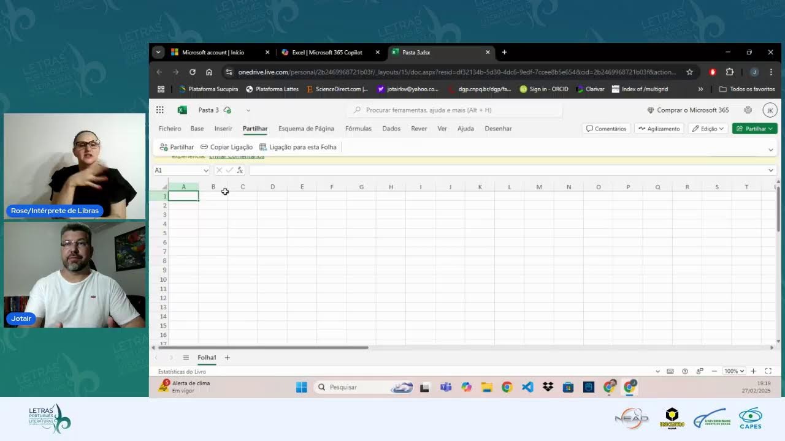Screen dimensions: 785x441
Task: Switch to the Desenhar ribbon tab
Action: click(498, 129)
